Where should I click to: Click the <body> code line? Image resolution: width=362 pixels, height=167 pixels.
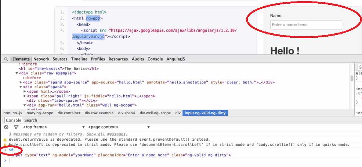tap(84, 49)
